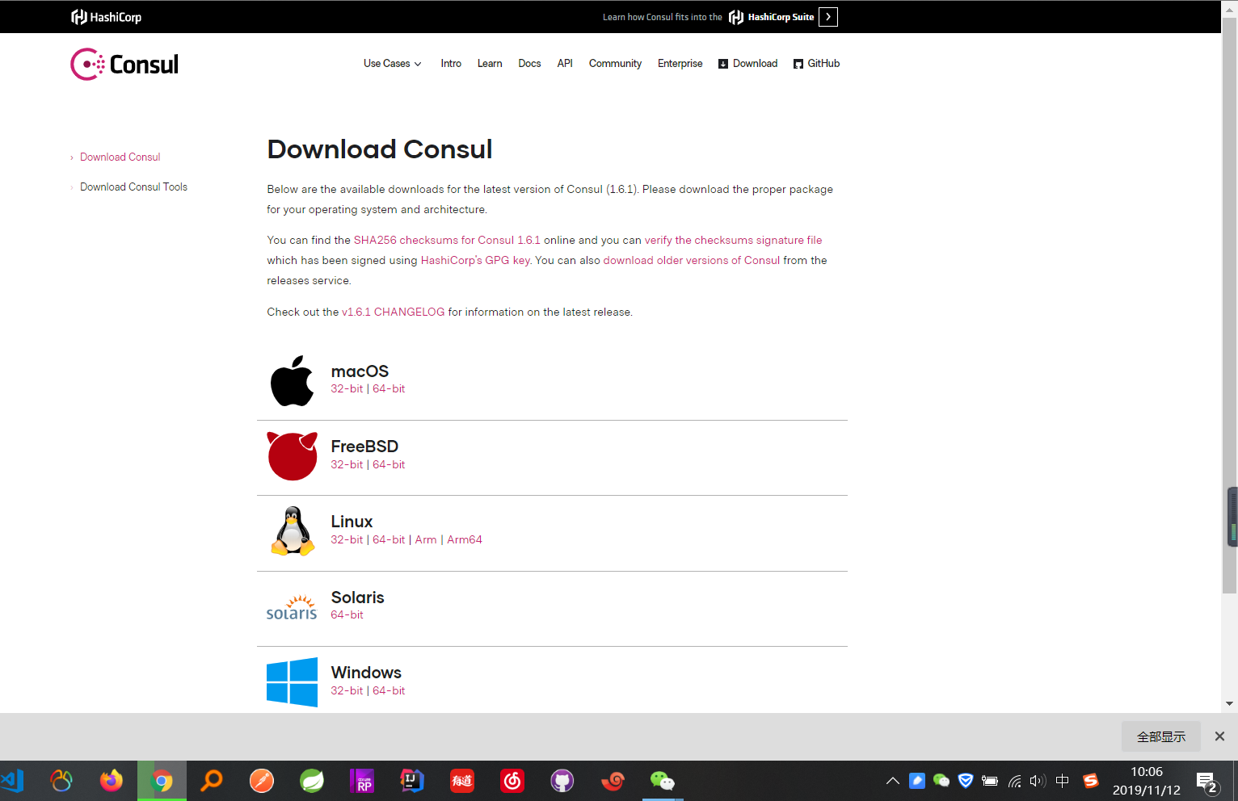The width and height of the screenshot is (1238, 801).
Task: Download Linux 64-bit package
Action: [x=389, y=540]
